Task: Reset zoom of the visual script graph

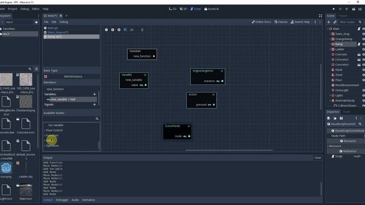Action: tap(113, 30)
